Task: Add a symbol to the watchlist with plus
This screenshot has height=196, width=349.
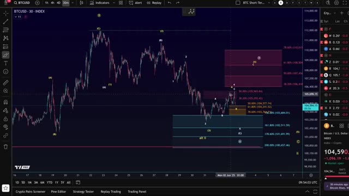Action: pos(342,13)
